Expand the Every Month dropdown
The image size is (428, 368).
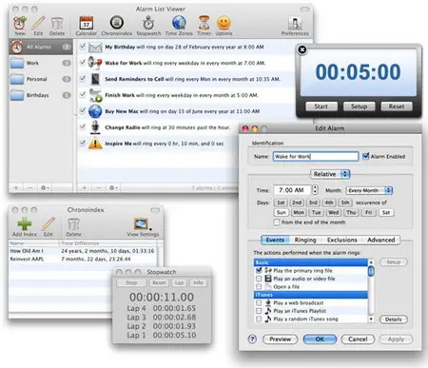[x=369, y=190]
